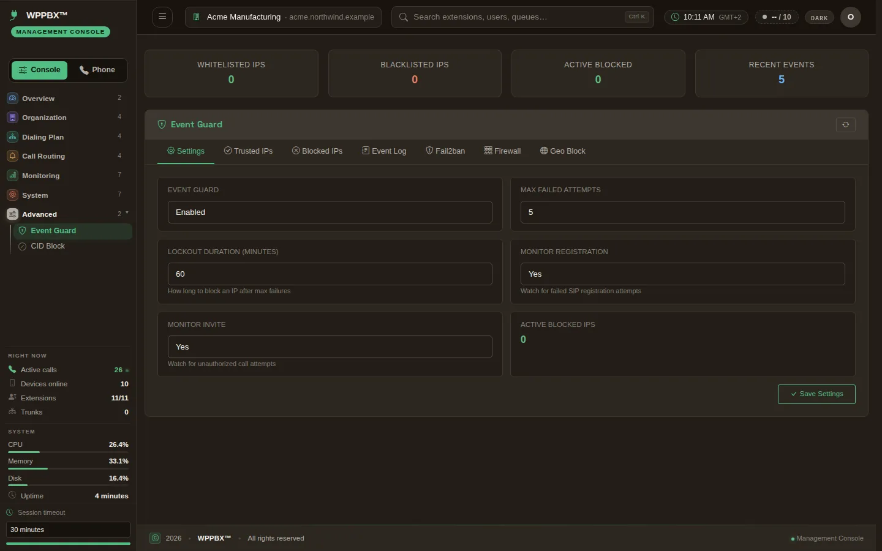Screen dimensions: 882x551
Task: Toggle the DARK theme switch
Action: point(820,17)
